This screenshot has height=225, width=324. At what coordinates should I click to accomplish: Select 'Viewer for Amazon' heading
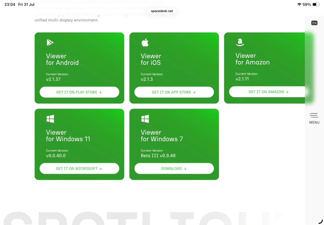(x=253, y=59)
